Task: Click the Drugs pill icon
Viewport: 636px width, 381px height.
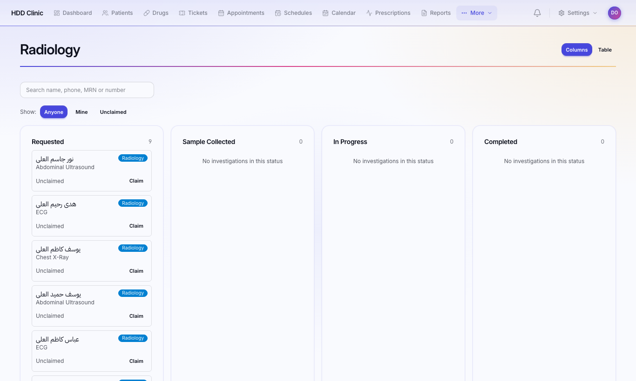Action: coord(146,13)
